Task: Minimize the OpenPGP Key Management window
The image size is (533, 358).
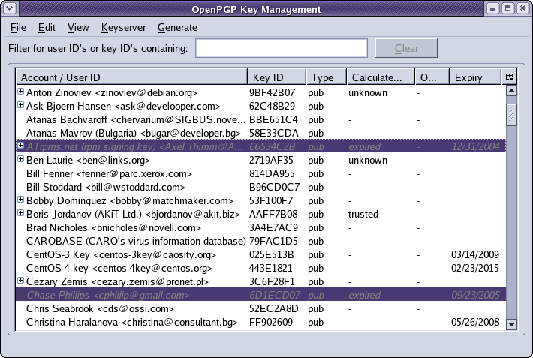Action: (492, 8)
